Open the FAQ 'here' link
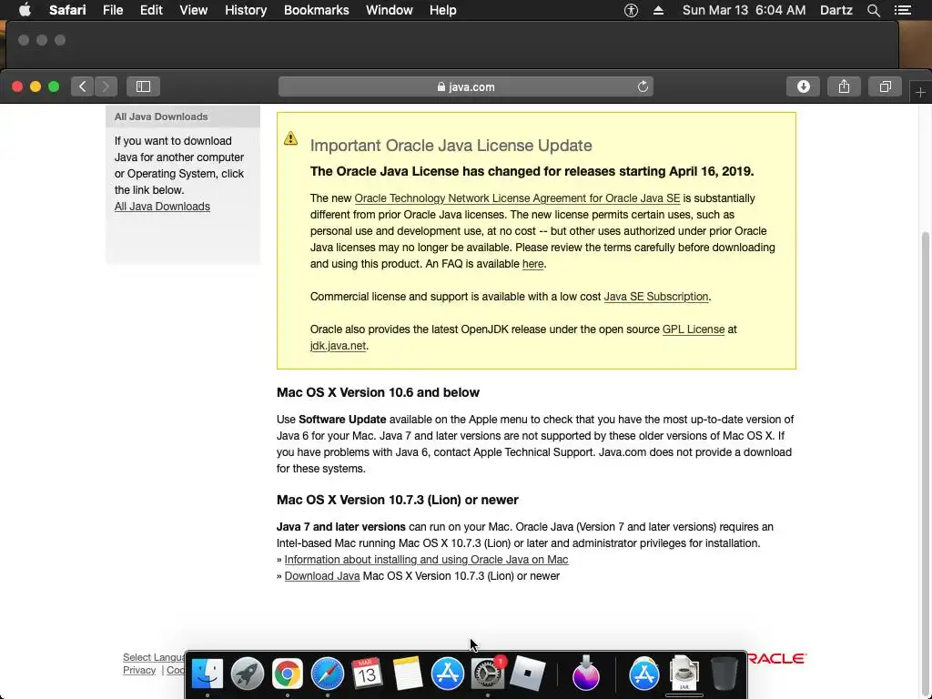 [532, 264]
